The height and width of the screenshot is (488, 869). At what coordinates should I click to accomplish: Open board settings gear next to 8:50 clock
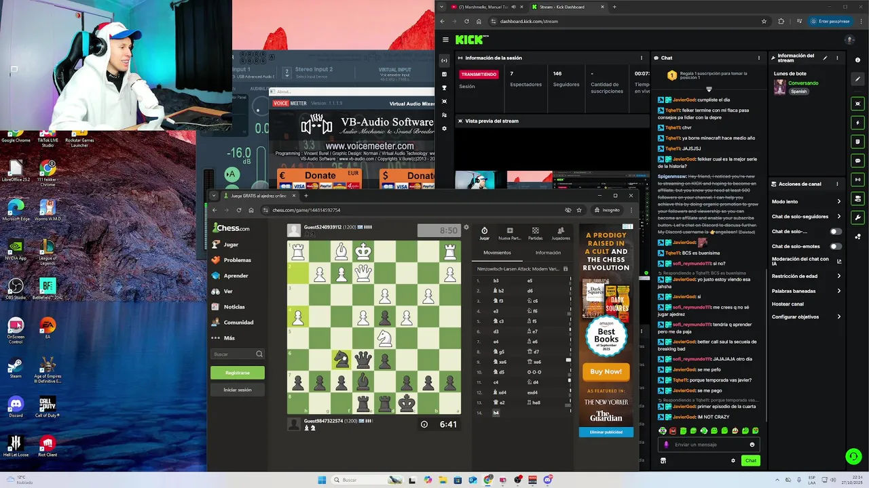click(x=466, y=227)
